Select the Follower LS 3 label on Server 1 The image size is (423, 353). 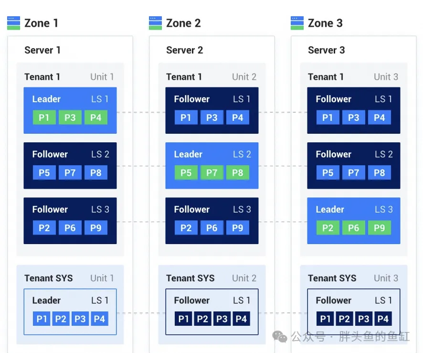pos(50,209)
